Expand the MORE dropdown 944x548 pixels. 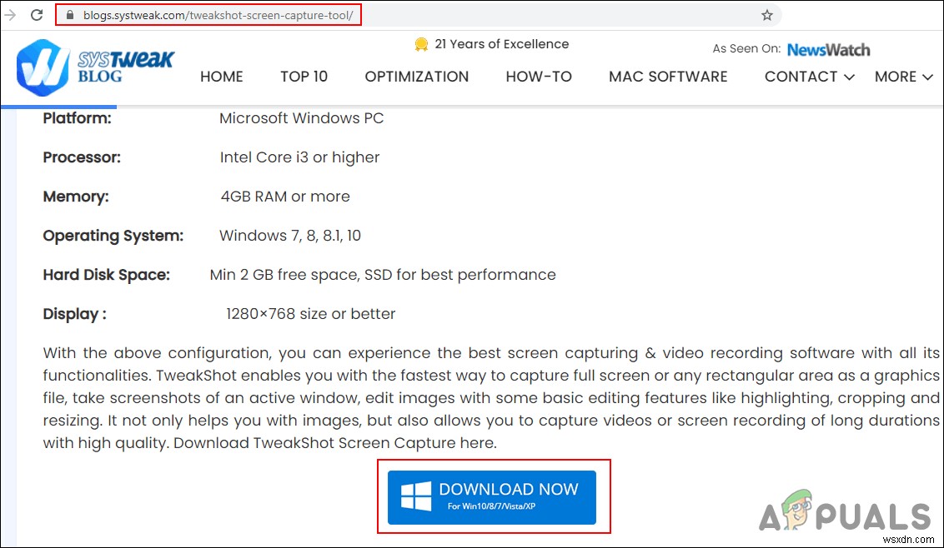903,76
